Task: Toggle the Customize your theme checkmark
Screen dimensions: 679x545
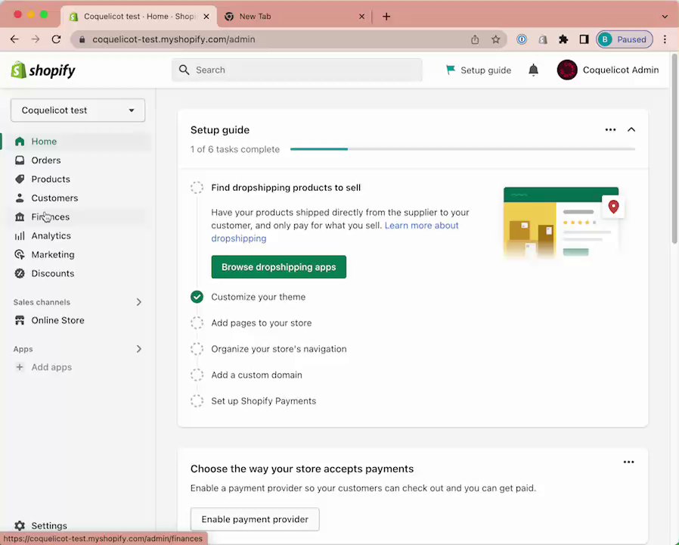Action: tap(197, 297)
